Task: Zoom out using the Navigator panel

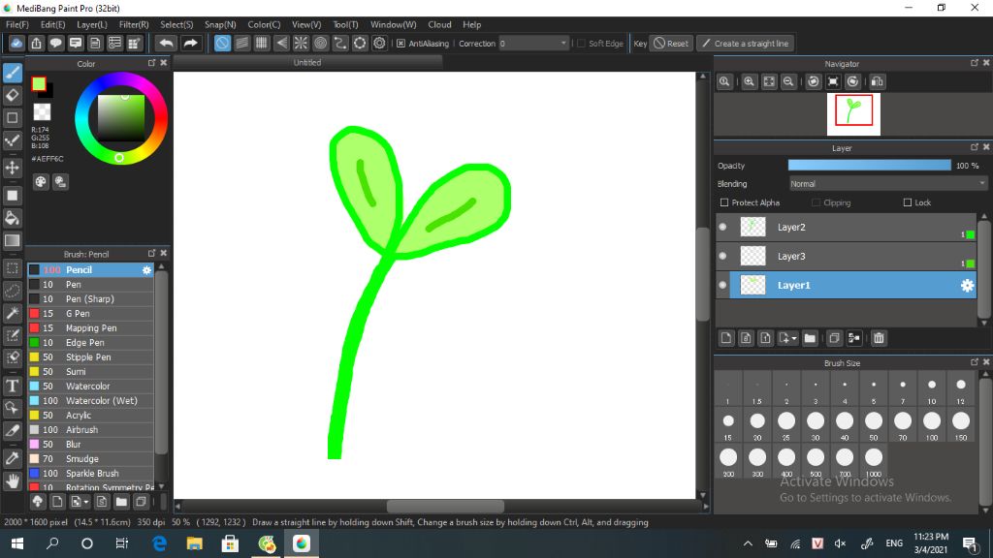Action: pyautogui.click(x=788, y=81)
